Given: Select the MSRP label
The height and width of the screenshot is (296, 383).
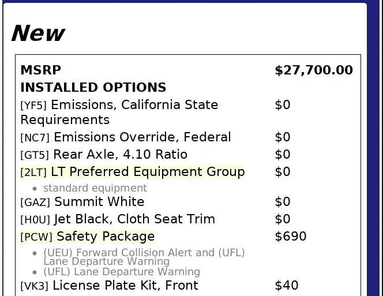Looking at the screenshot, I should 41,70.
